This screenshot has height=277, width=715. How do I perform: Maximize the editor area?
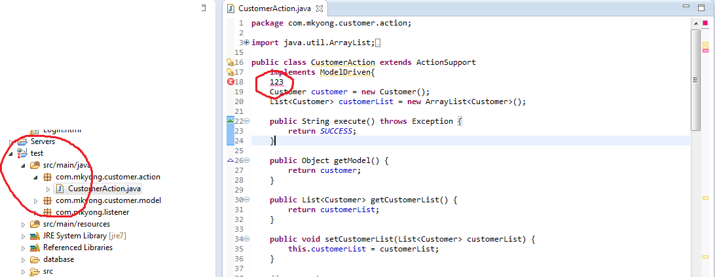(x=703, y=7)
